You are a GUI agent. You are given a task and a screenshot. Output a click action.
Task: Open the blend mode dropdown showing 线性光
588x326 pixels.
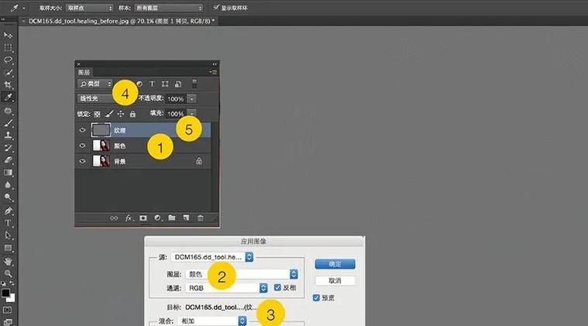(x=97, y=98)
